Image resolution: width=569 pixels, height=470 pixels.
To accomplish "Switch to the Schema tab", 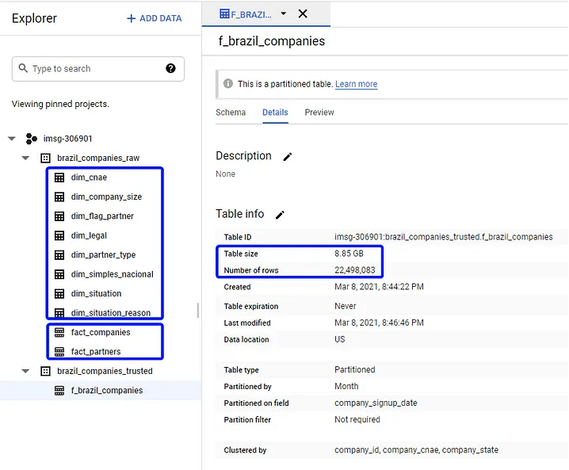I will [x=231, y=113].
